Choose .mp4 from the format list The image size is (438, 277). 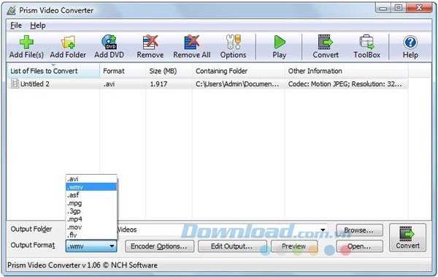pos(91,219)
